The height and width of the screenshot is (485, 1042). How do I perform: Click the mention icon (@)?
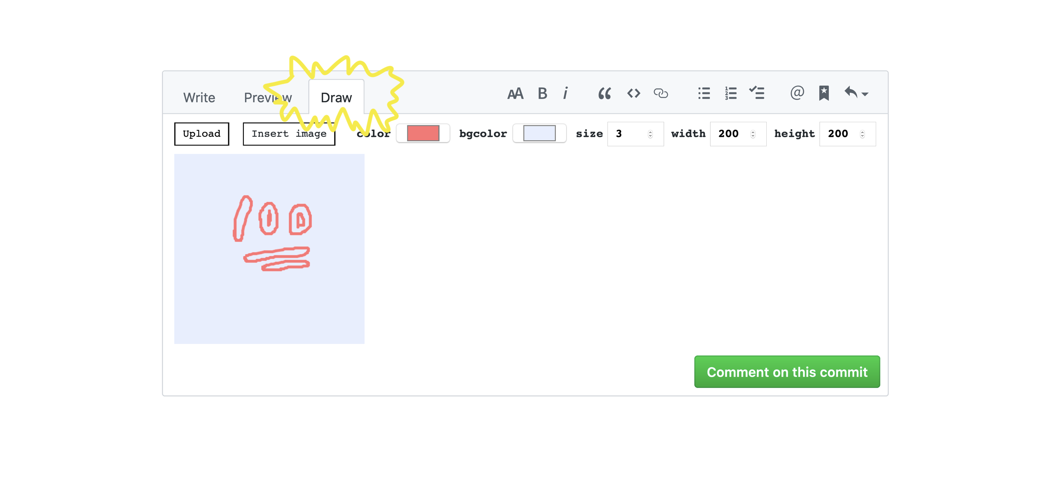point(797,94)
